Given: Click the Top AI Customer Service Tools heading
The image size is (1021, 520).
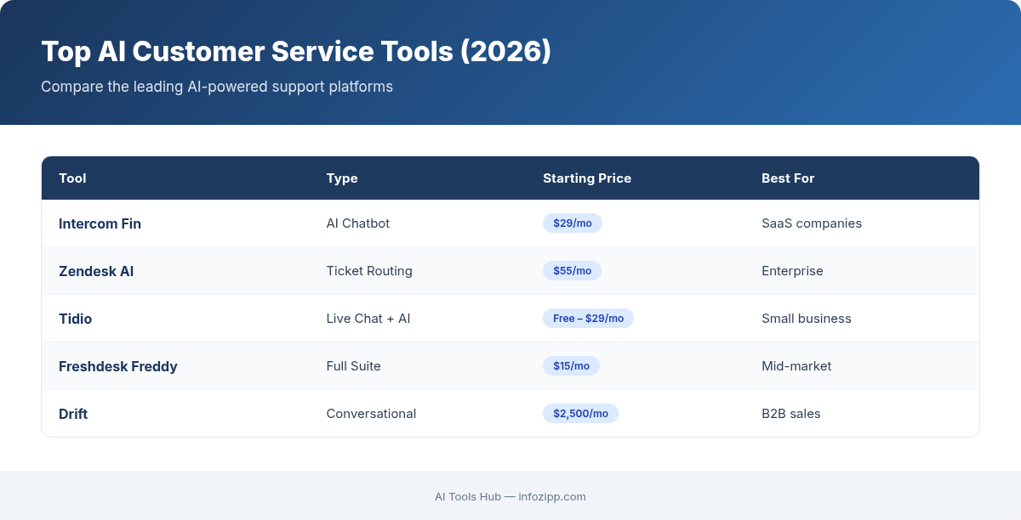Looking at the screenshot, I should click(296, 52).
